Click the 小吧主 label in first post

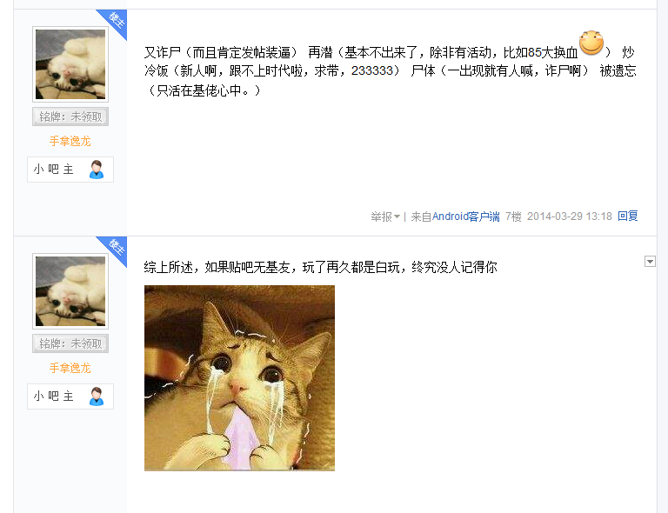54,170
